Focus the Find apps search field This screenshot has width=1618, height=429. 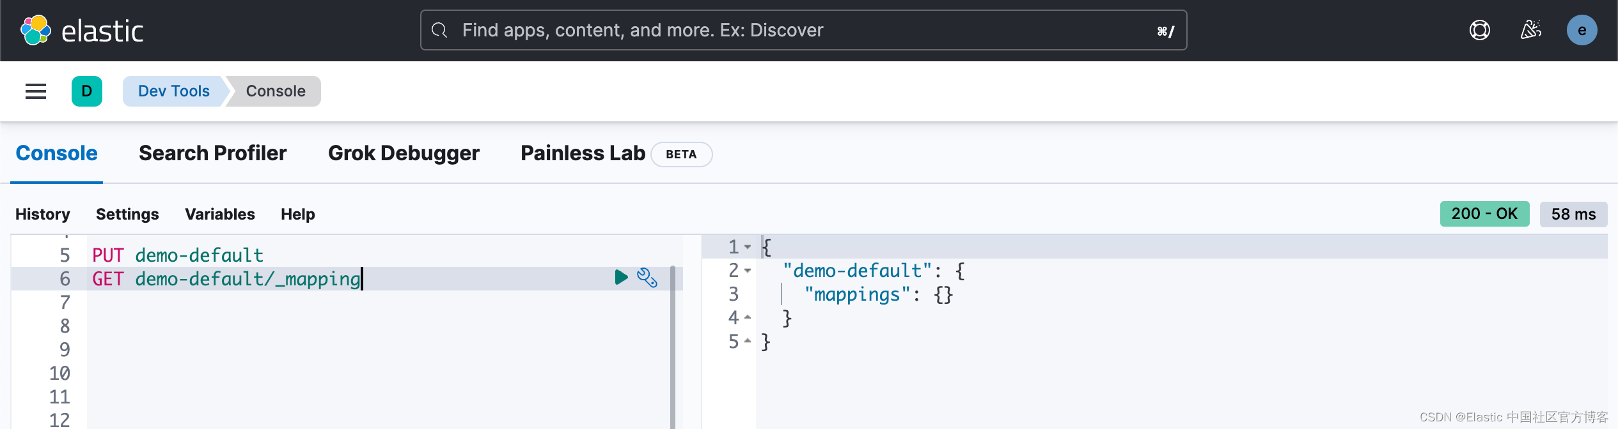(x=803, y=30)
